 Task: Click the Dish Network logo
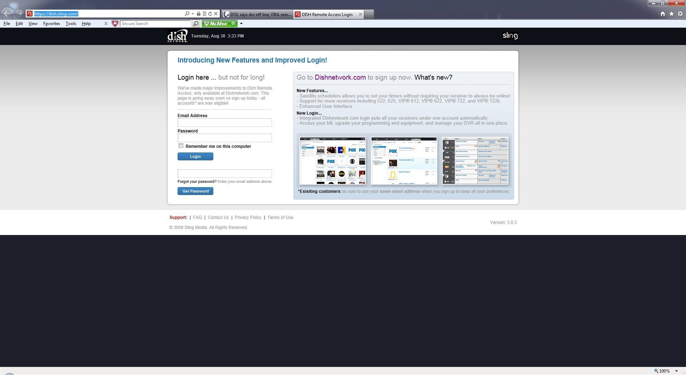pos(177,36)
